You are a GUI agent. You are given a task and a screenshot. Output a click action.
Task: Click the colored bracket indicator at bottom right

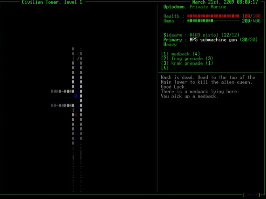[251, 195]
